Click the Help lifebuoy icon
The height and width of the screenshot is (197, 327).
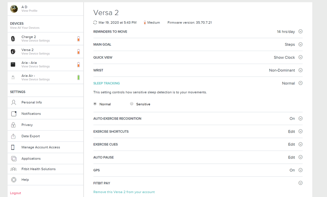pos(13,180)
